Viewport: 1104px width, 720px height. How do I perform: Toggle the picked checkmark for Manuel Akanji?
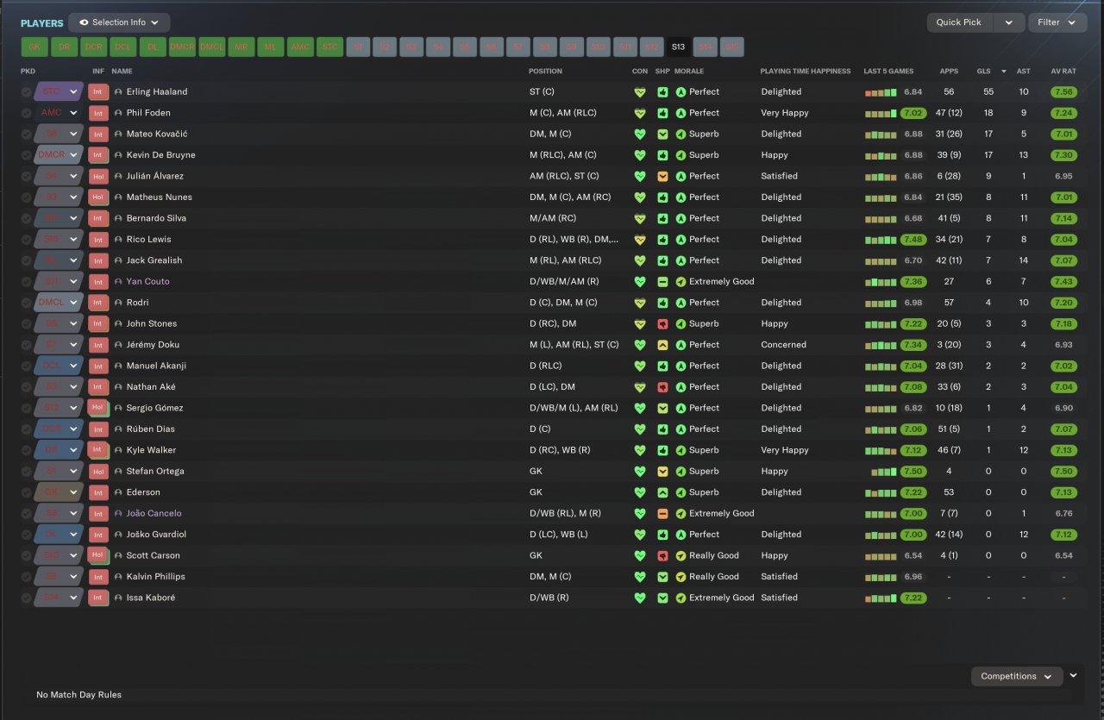27,366
